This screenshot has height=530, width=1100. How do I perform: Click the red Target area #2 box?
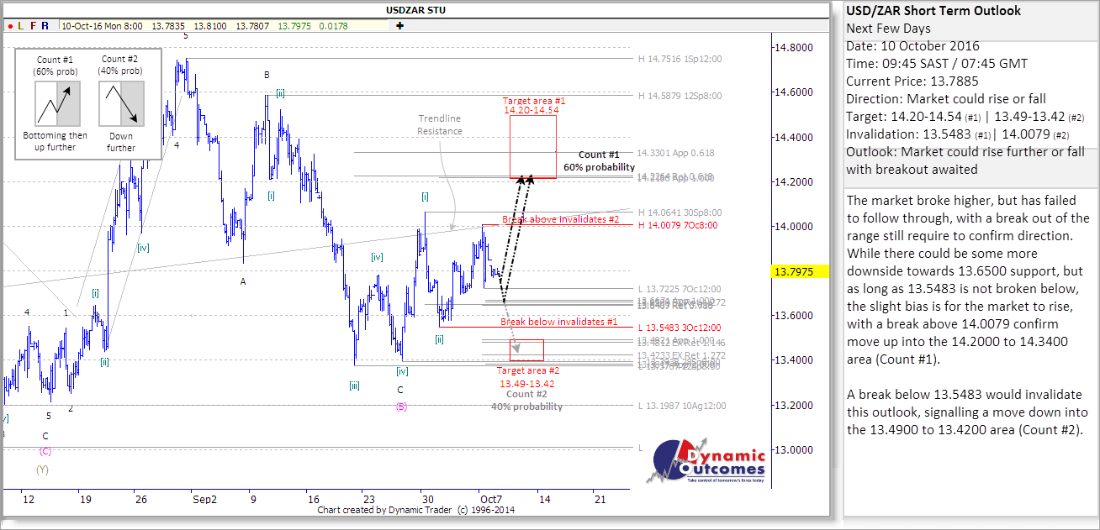pyautogui.click(x=526, y=350)
